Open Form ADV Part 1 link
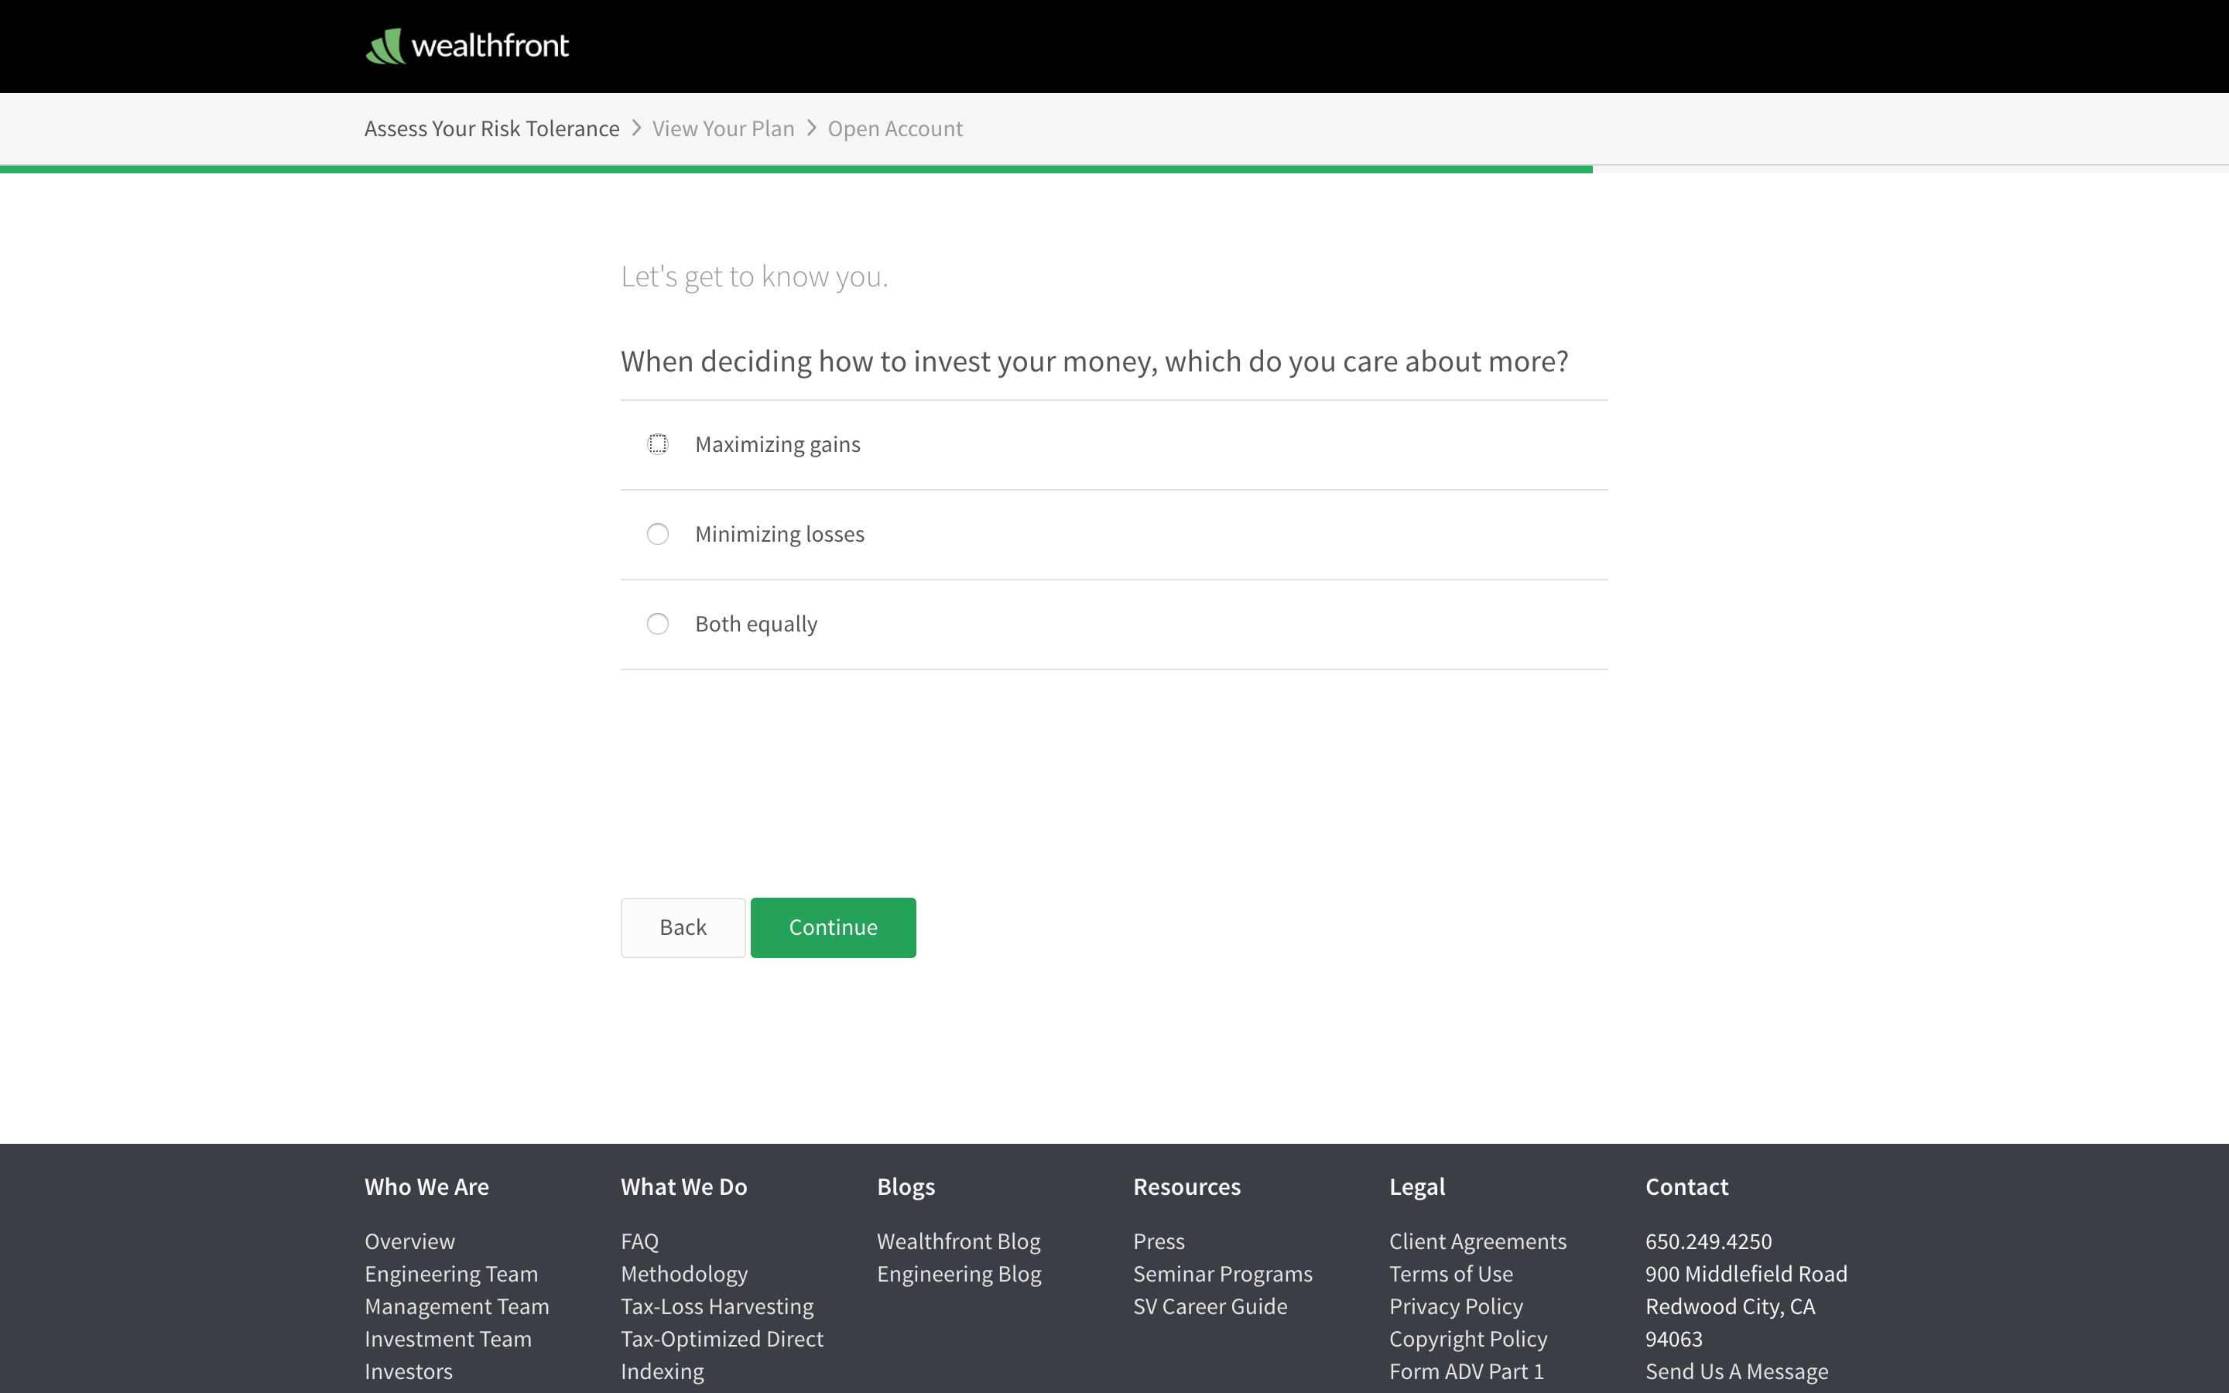Viewport: 2229px width, 1393px height. (x=1467, y=1371)
